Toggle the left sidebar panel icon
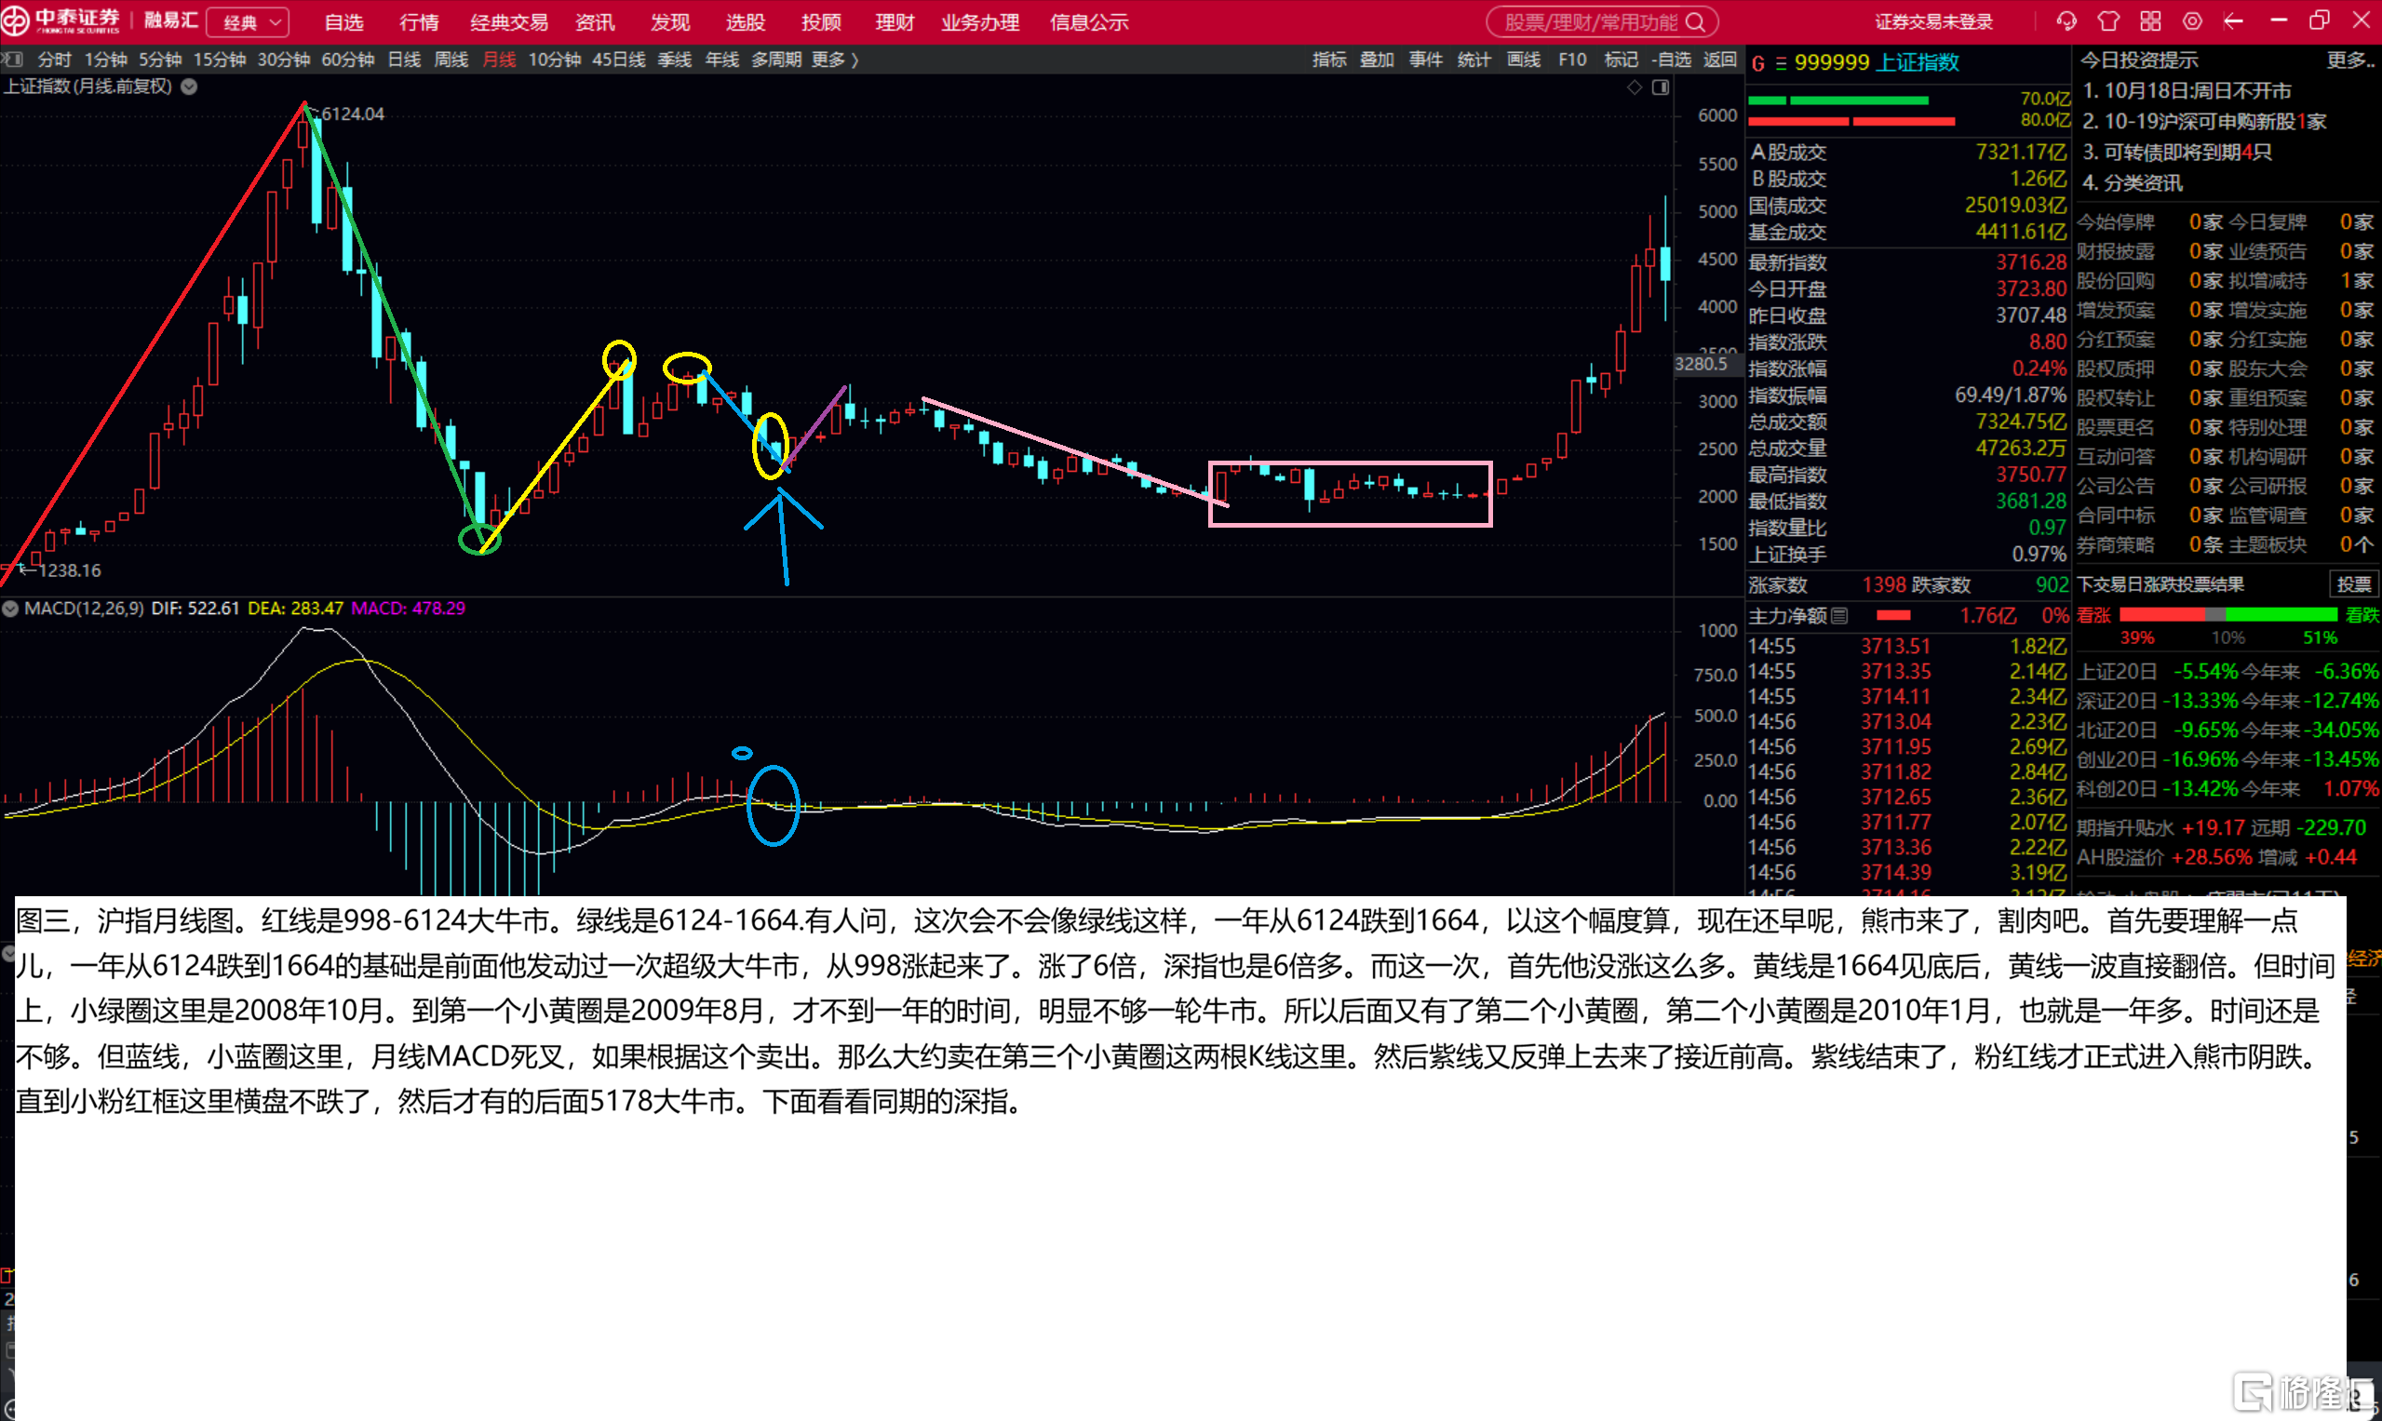 pos(11,60)
